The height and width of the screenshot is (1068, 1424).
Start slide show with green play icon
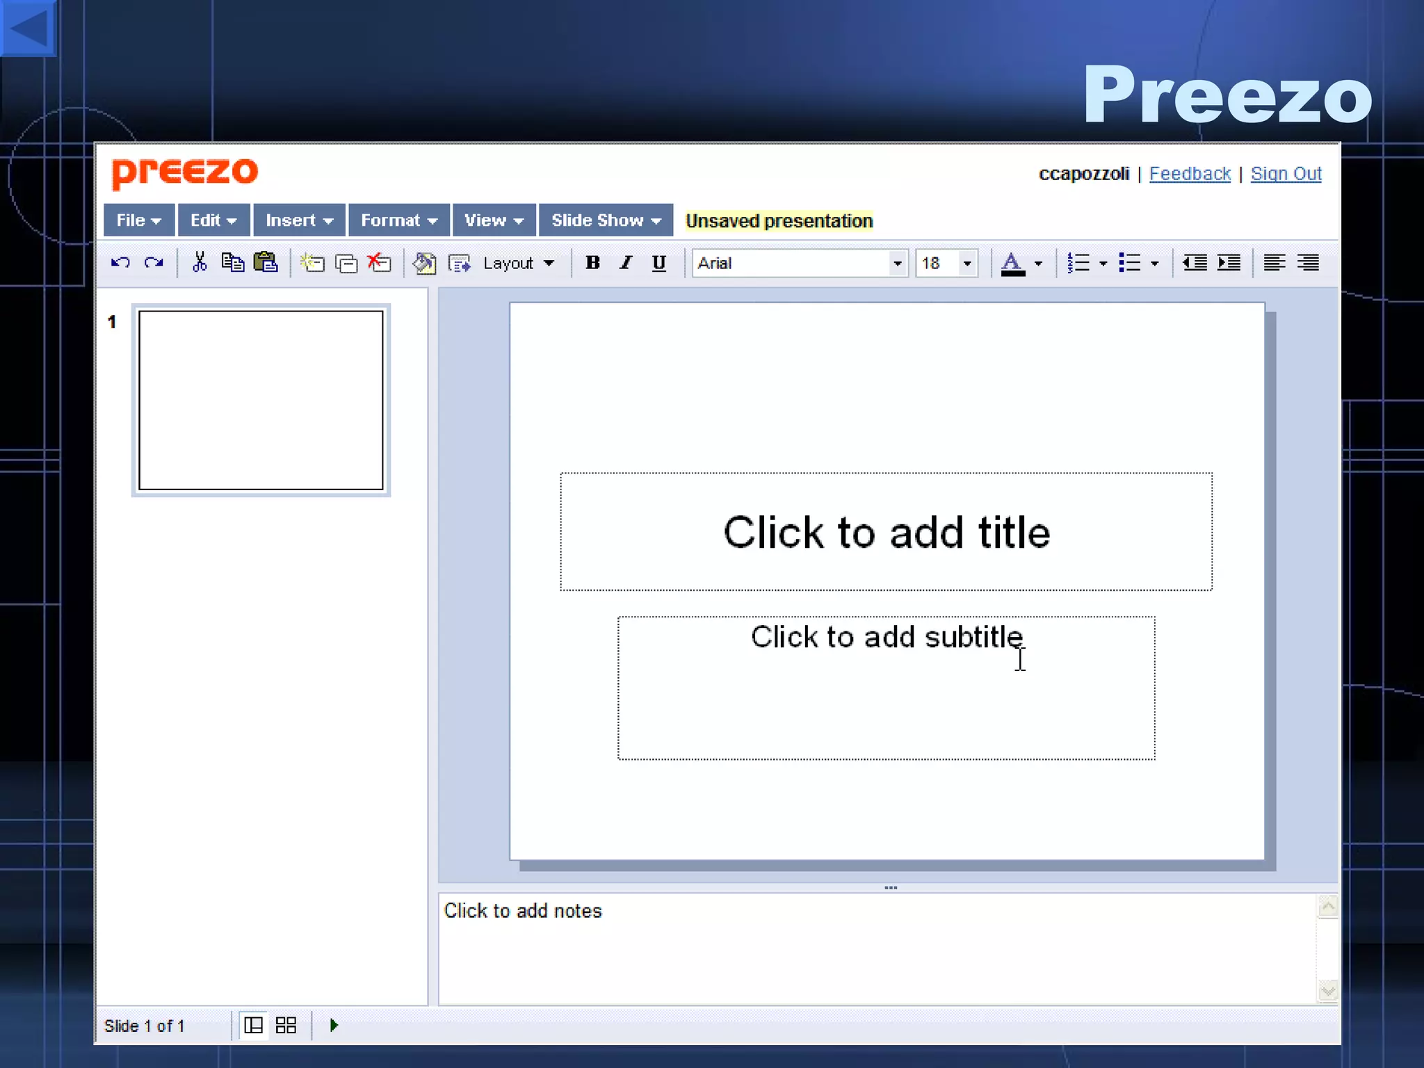[x=334, y=1026]
